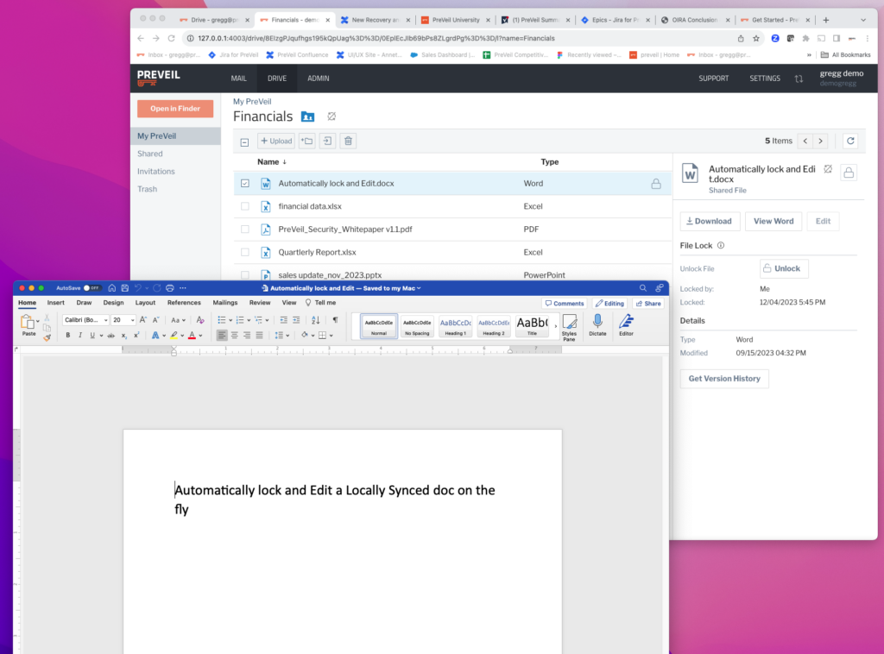Image resolution: width=884 pixels, height=654 pixels.
Task: Click the Open in Finder button
Action: pyautogui.click(x=175, y=108)
